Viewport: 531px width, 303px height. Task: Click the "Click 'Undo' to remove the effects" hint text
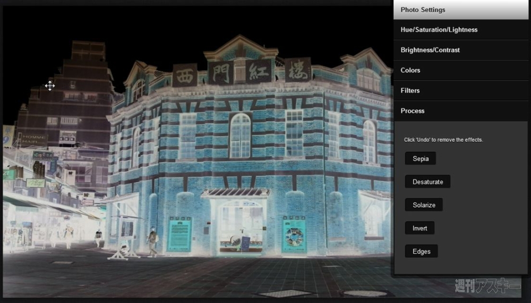tap(443, 140)
